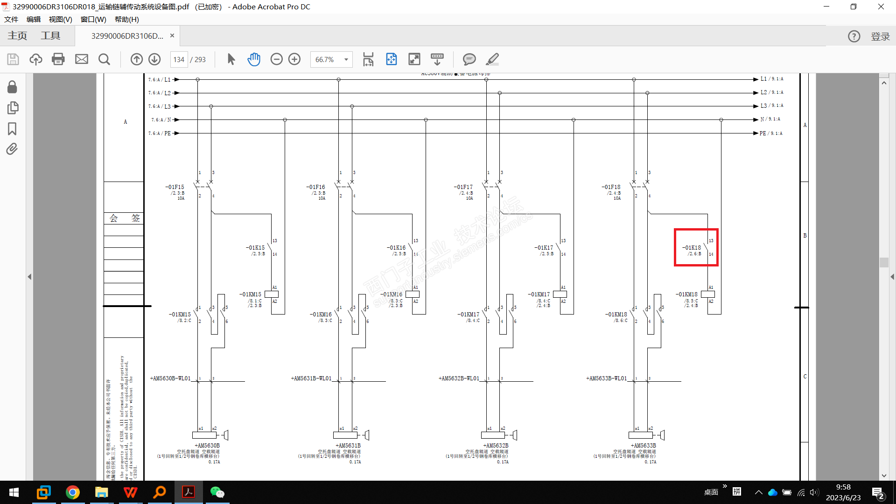896x504 pixels.
Task: Toggle full screen mode icon
Action: 414,59
